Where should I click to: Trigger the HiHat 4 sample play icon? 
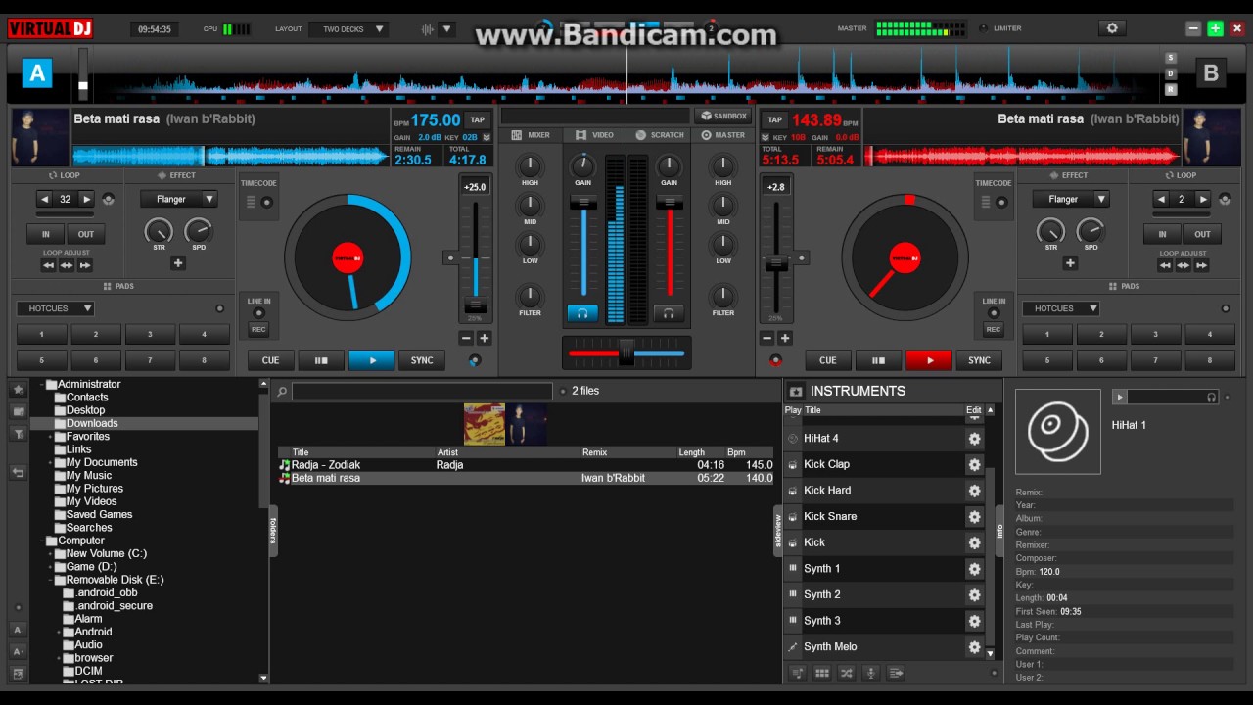coord(793,439)
